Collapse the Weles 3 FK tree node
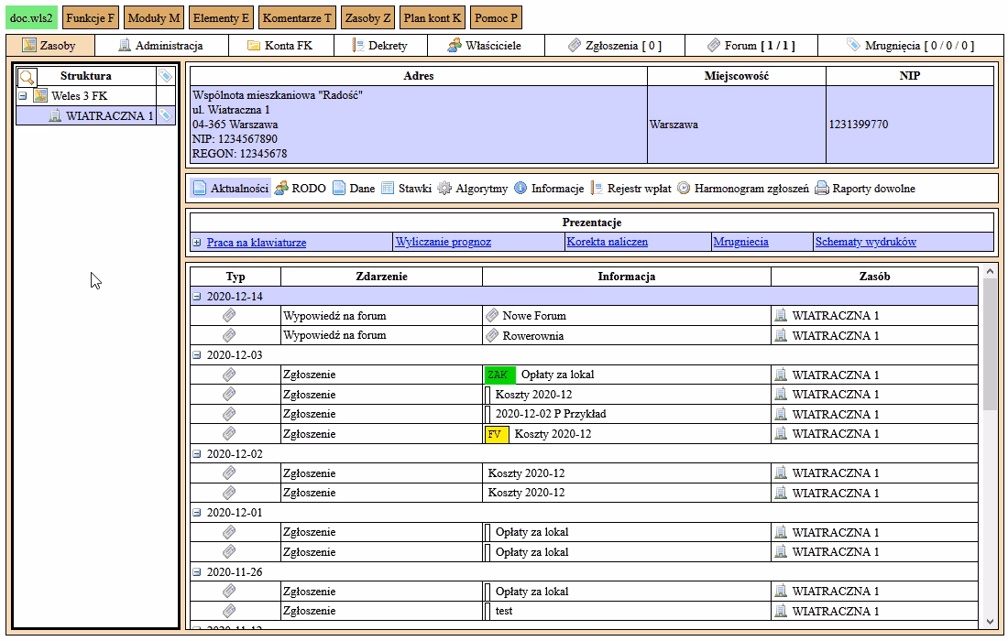 pos(23,96)
